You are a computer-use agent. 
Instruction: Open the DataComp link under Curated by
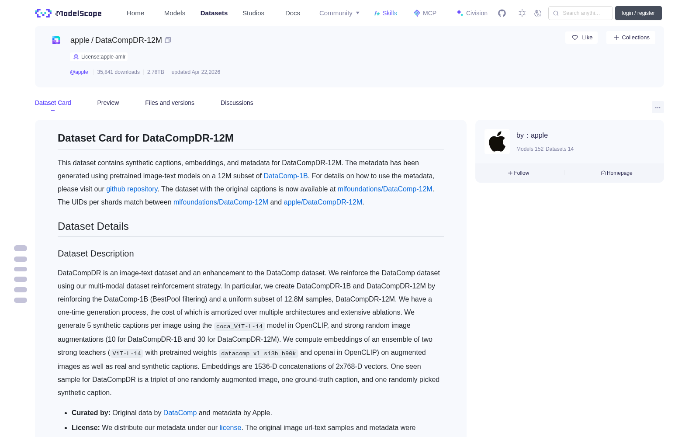pos(180,413)
